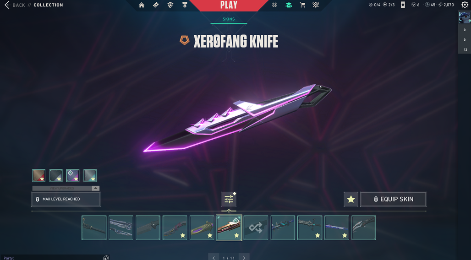Open the Agents icon in top navigation
The height and width of the screenshot is (260, 471).
(x=170, y=5)
